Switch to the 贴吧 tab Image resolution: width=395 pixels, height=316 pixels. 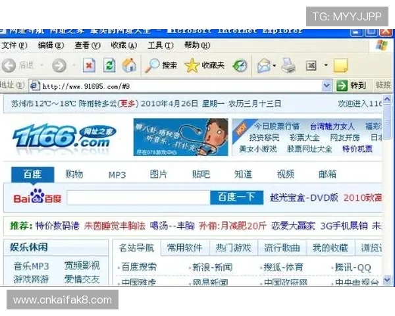click(x=201, y=174)
